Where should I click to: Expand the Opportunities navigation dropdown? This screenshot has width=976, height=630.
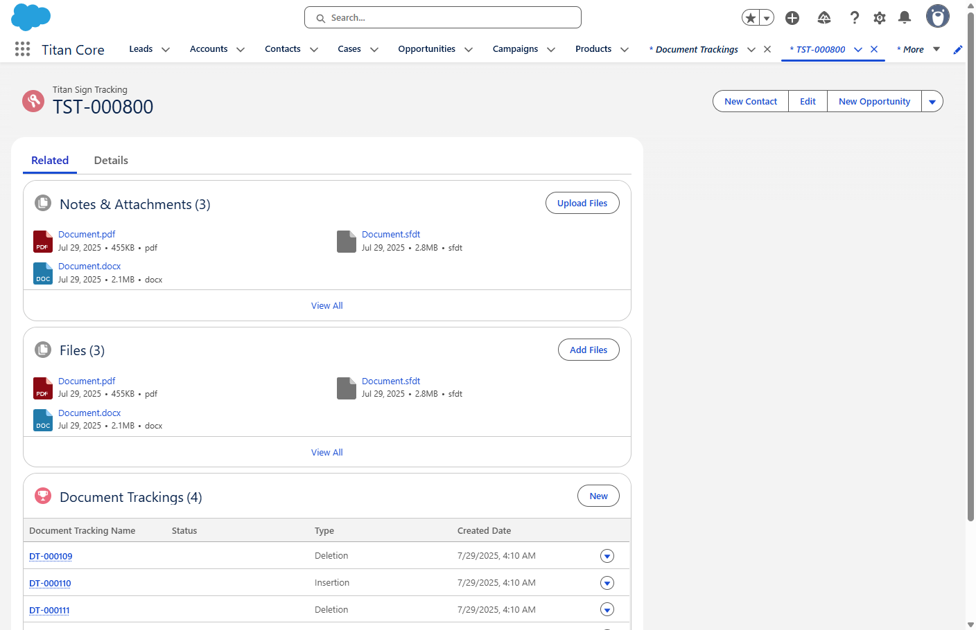coord(469,49)
